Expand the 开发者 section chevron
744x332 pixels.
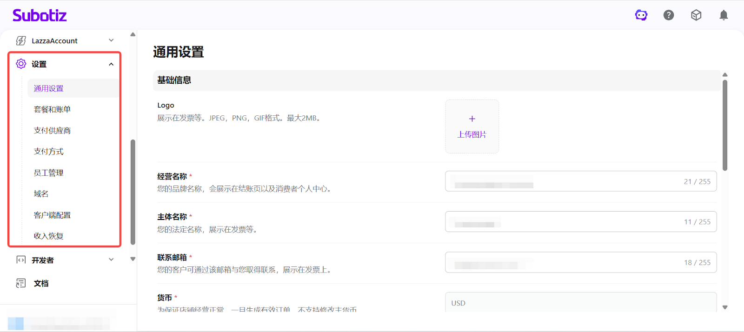111,260
